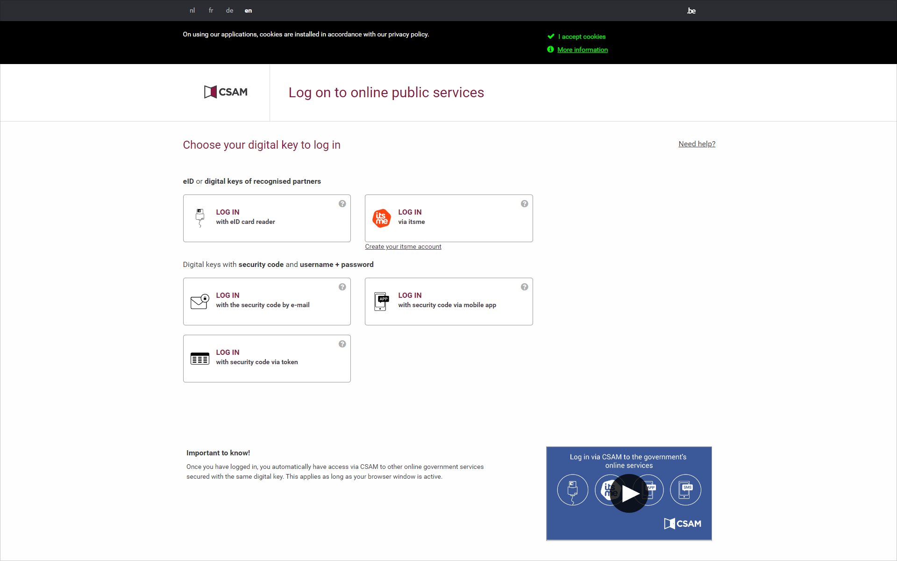897x561 pixels.
Task: Click the Need help link
Action: click(x=696, y=144)
